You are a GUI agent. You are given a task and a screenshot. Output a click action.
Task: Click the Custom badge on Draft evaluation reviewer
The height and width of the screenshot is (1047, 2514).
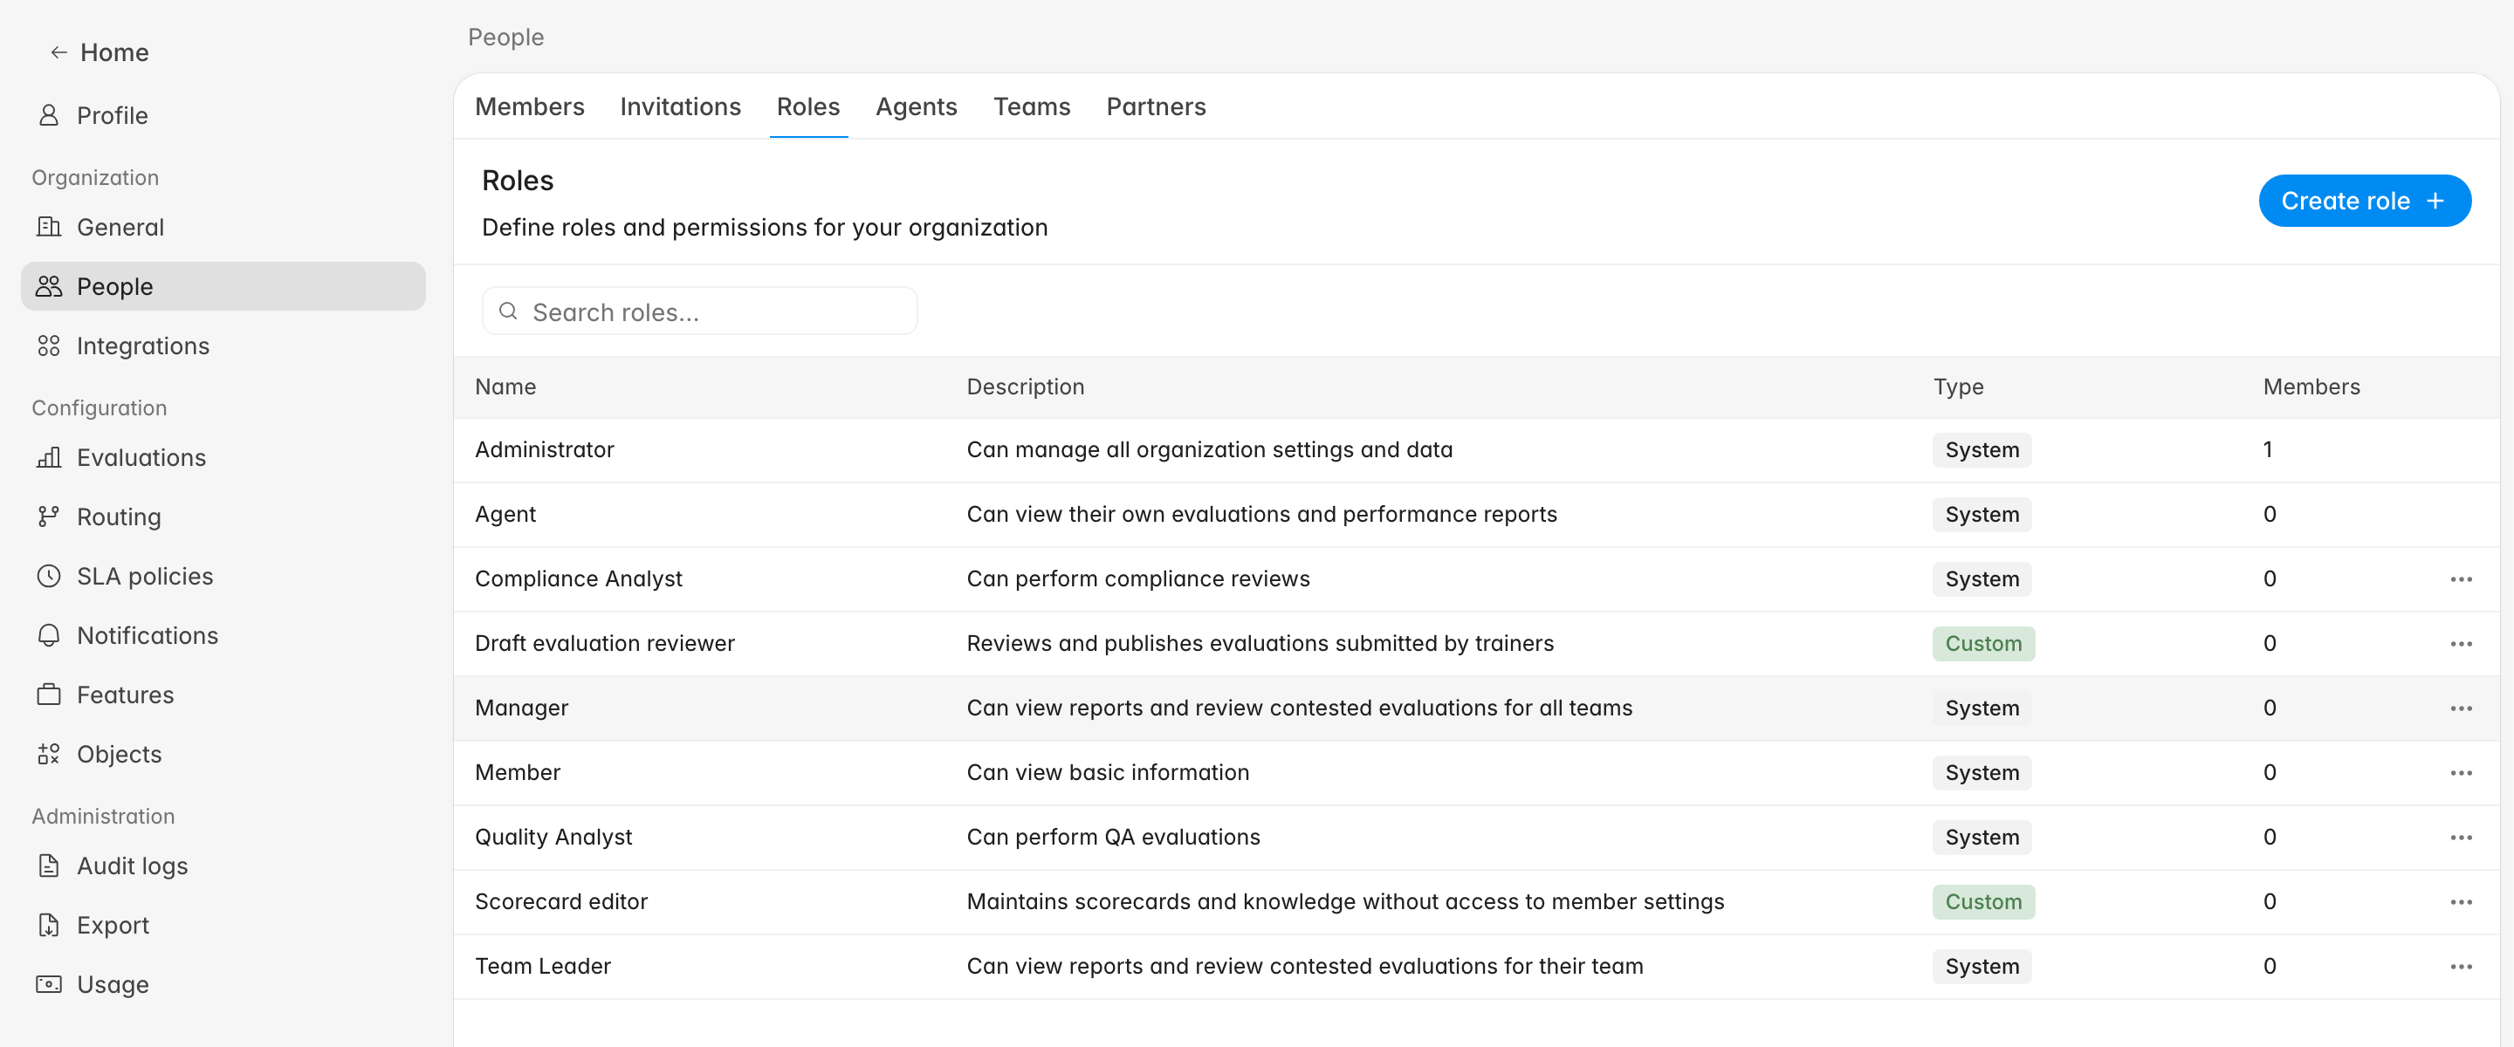point(1983,643)
